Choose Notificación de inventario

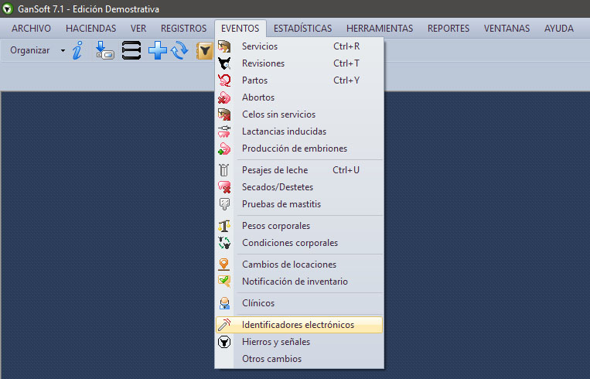point(299,281)
